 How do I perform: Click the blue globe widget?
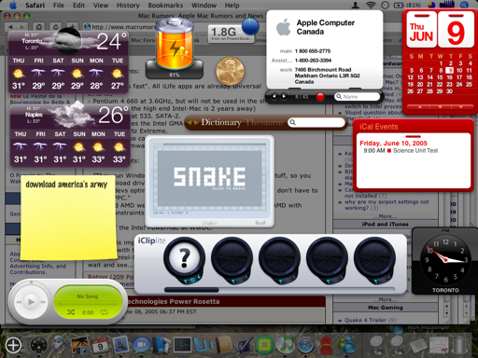tap(250, 26)
